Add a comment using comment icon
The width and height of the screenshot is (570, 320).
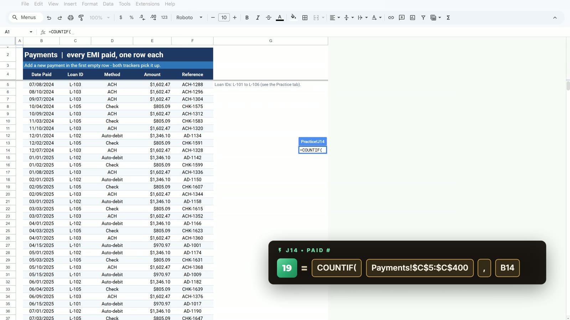point(402,17)
